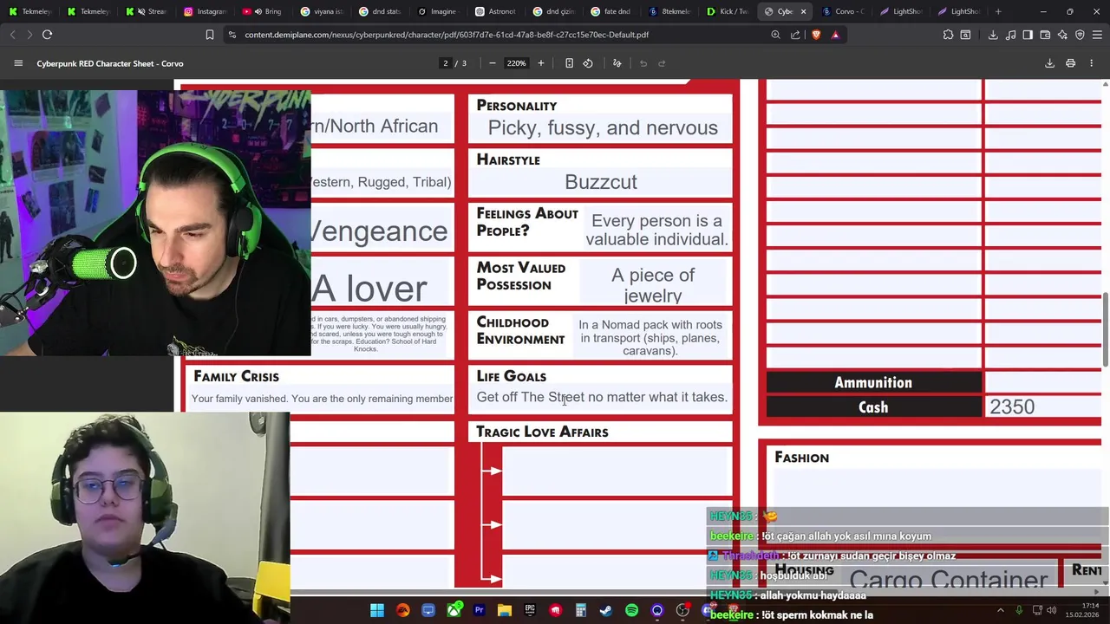Zoom out of the PDF
Viewport: 1110px width, 624px height.
point(493,63)
